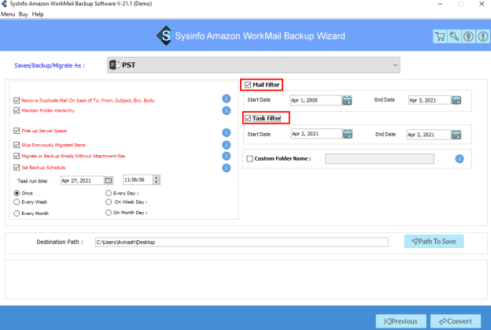Toggle Maintain Folder Hierarchy checkbox
This screenshot has height=330, width=491.
click(17, 110)
